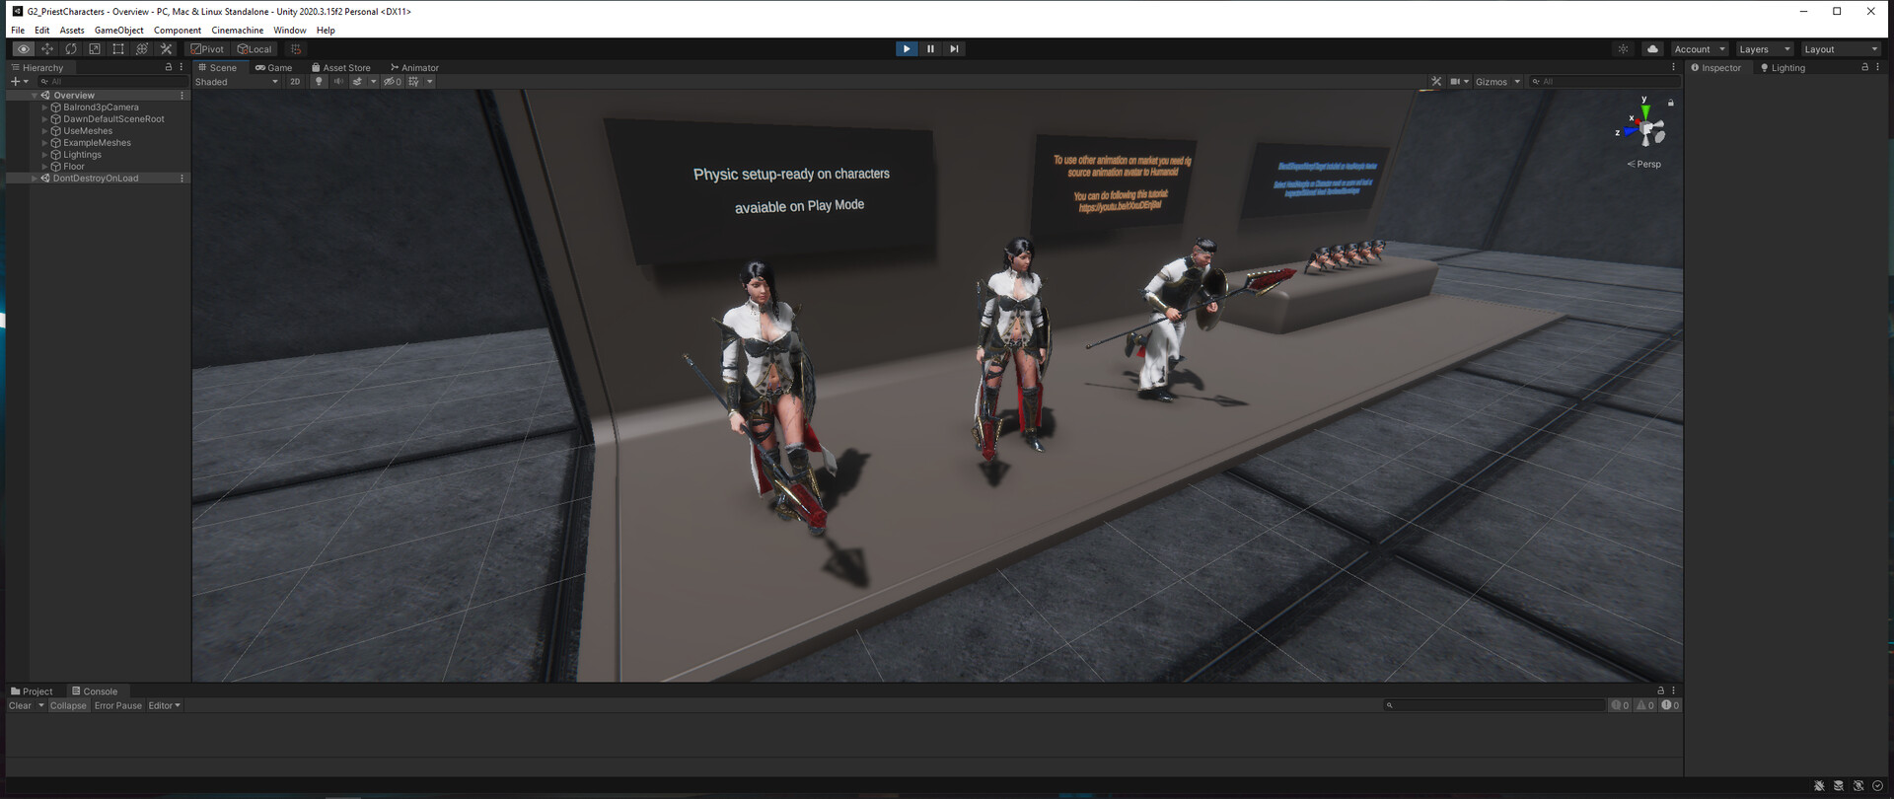
Task: Open the GameObject menu
Action: [119, 30]
